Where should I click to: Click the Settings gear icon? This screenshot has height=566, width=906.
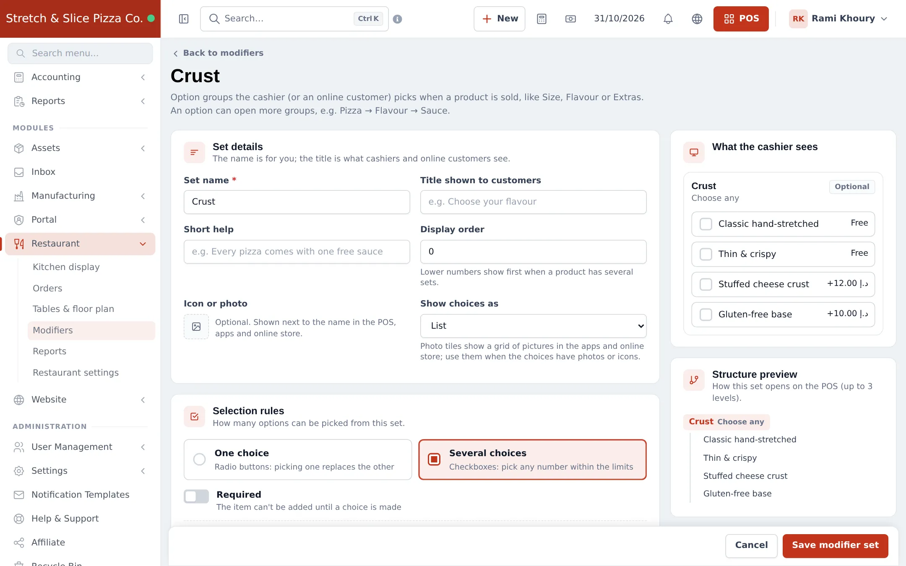coord(19,471)
